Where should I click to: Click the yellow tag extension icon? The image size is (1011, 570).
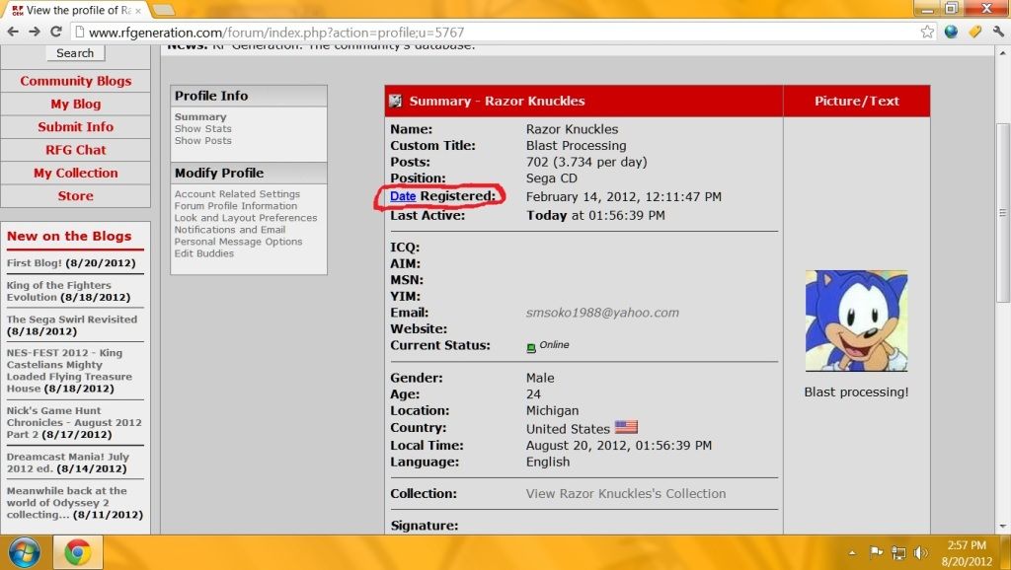pos(973,32)
